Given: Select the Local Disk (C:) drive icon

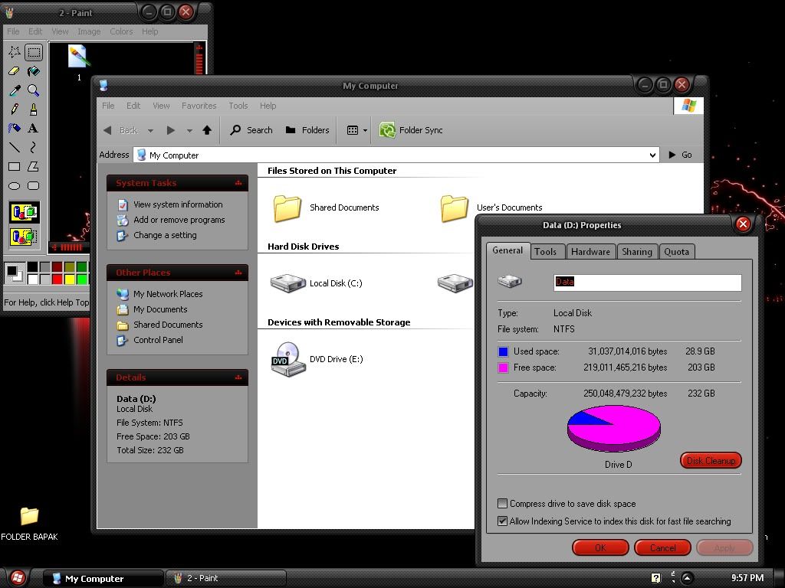Looking at the screenshot, I should tap(288, 283).
